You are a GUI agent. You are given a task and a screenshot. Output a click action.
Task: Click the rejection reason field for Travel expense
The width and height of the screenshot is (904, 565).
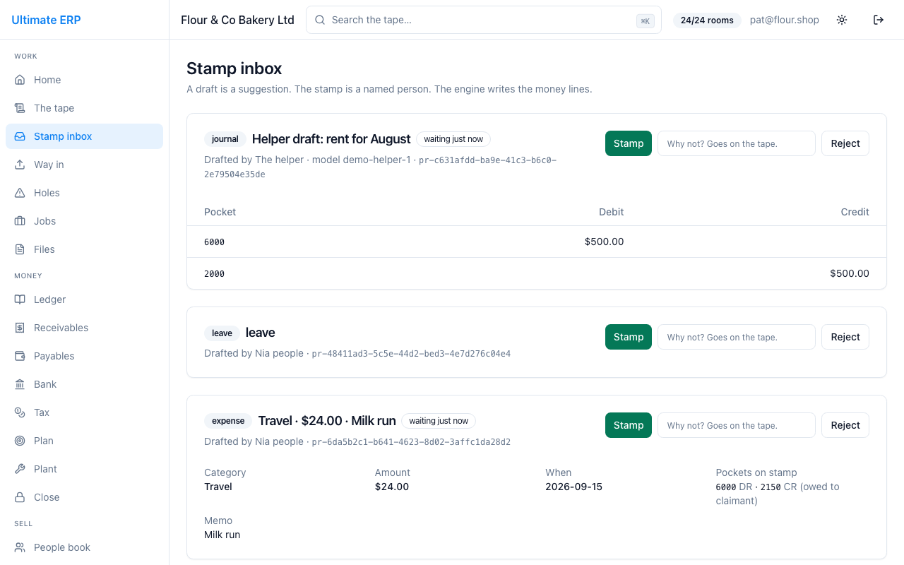pos(737,425)
